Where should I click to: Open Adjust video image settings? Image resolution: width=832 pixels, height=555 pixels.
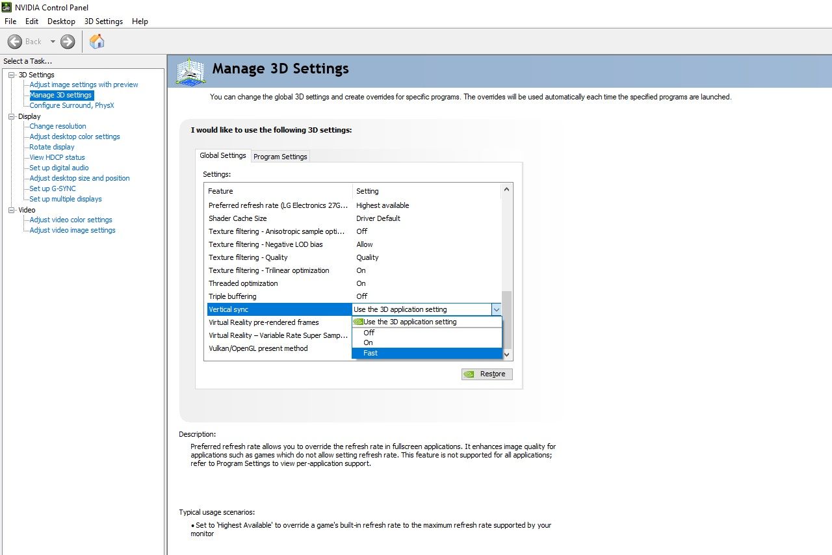72,230
